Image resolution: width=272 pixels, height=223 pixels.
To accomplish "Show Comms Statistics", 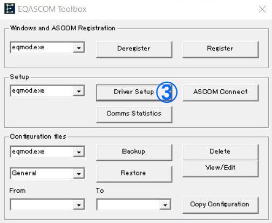I will coord(134,114).
